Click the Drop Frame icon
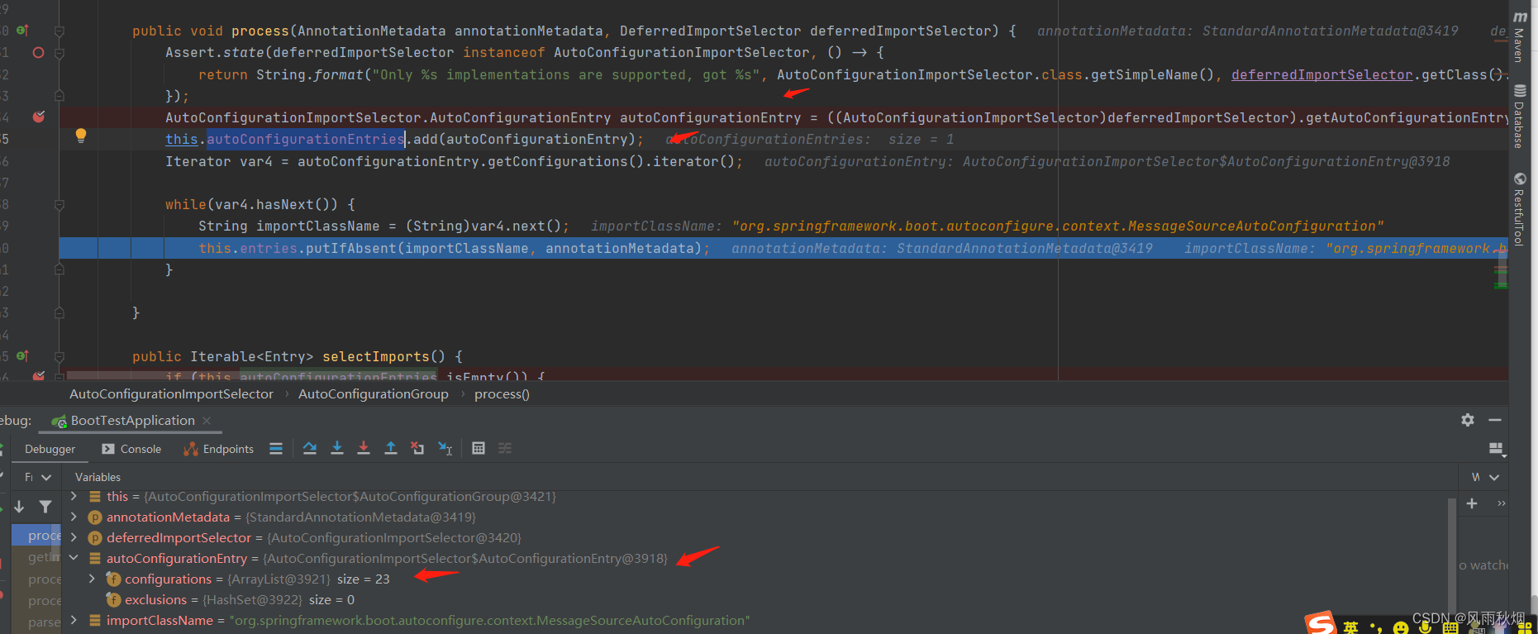 coord(417,448)
